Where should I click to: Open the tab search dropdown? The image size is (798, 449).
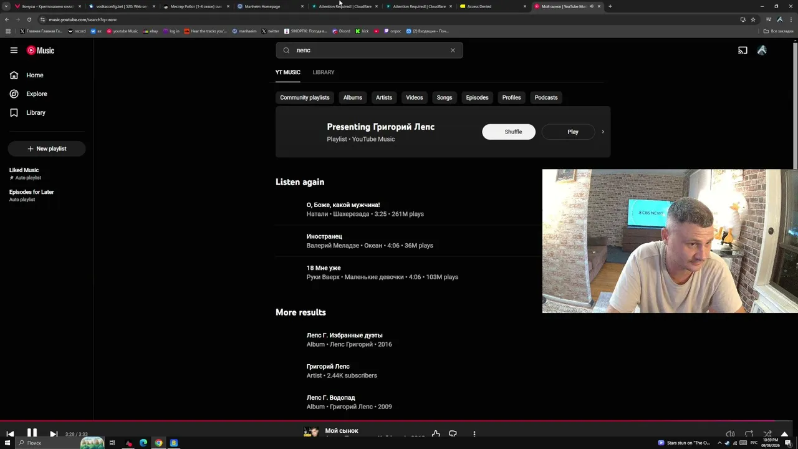6,6
